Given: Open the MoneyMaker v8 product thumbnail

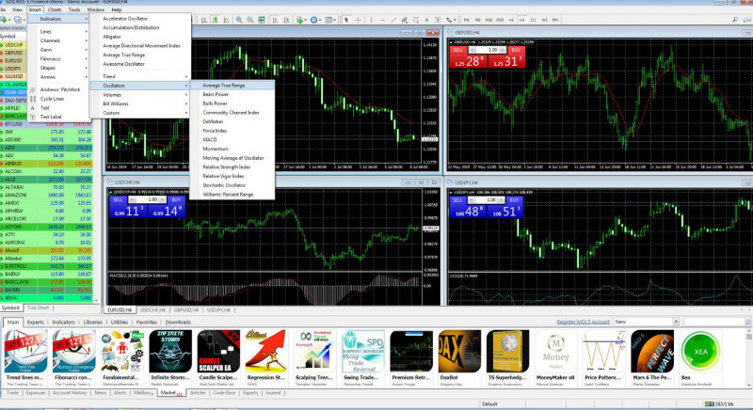Looking at the screenshot, I should coord(555,352).
